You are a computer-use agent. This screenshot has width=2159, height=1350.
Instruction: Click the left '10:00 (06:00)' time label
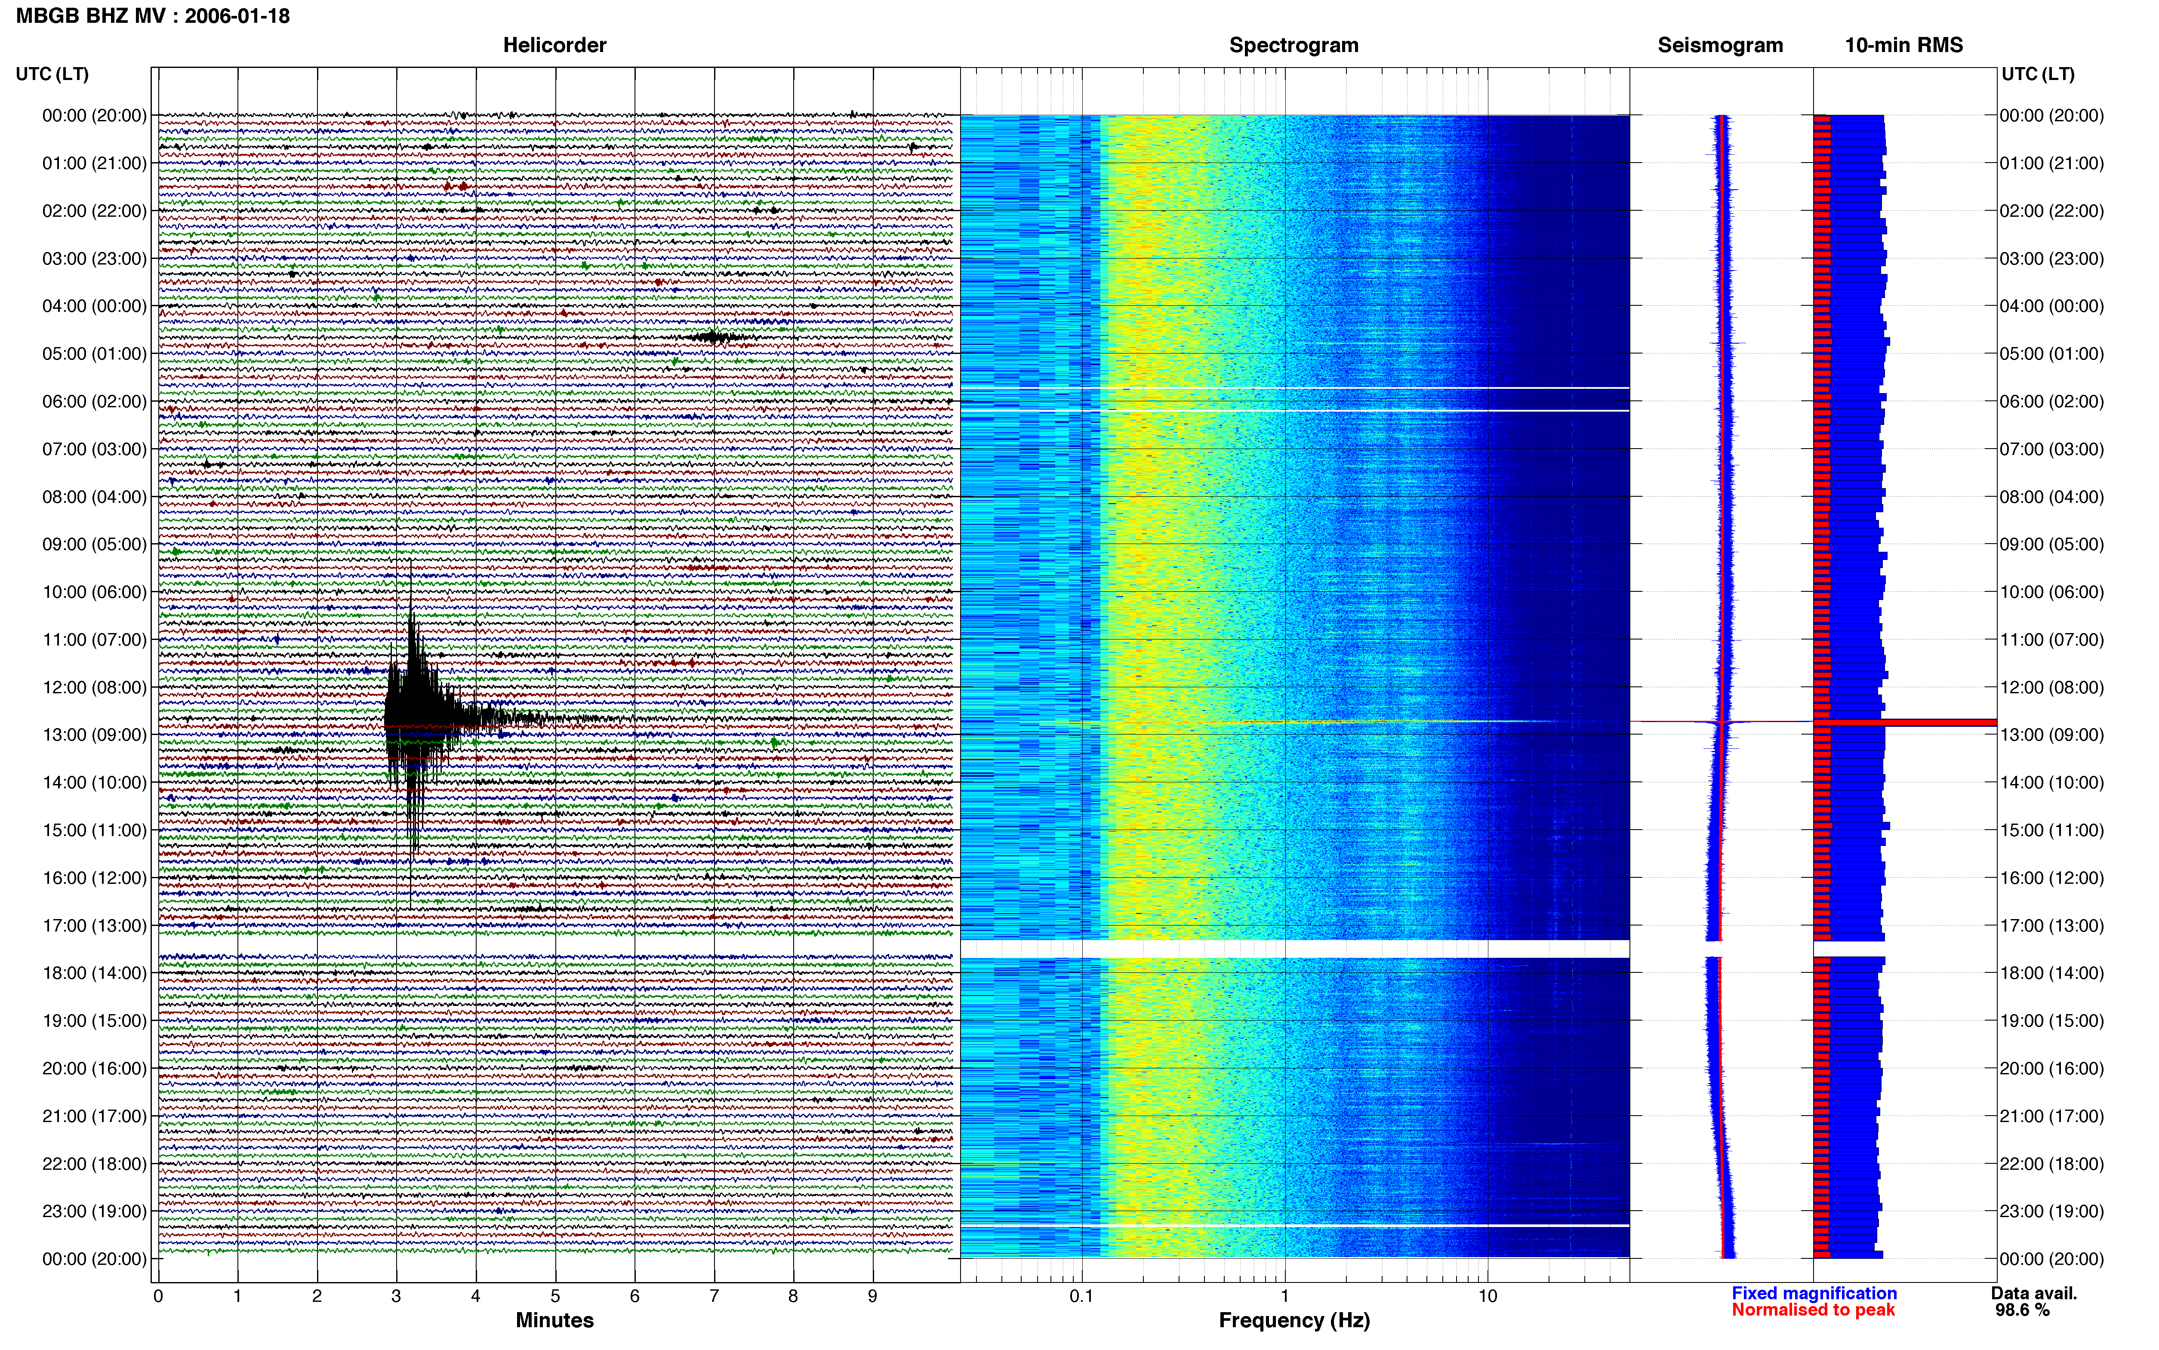point(95,592)
